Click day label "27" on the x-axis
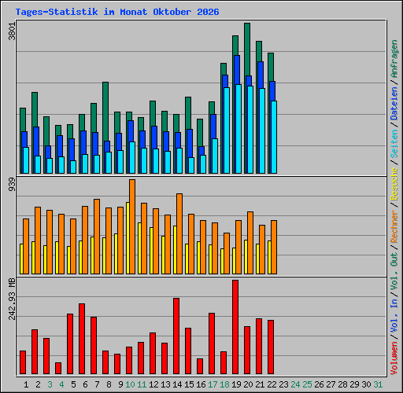 click(331, 384)
